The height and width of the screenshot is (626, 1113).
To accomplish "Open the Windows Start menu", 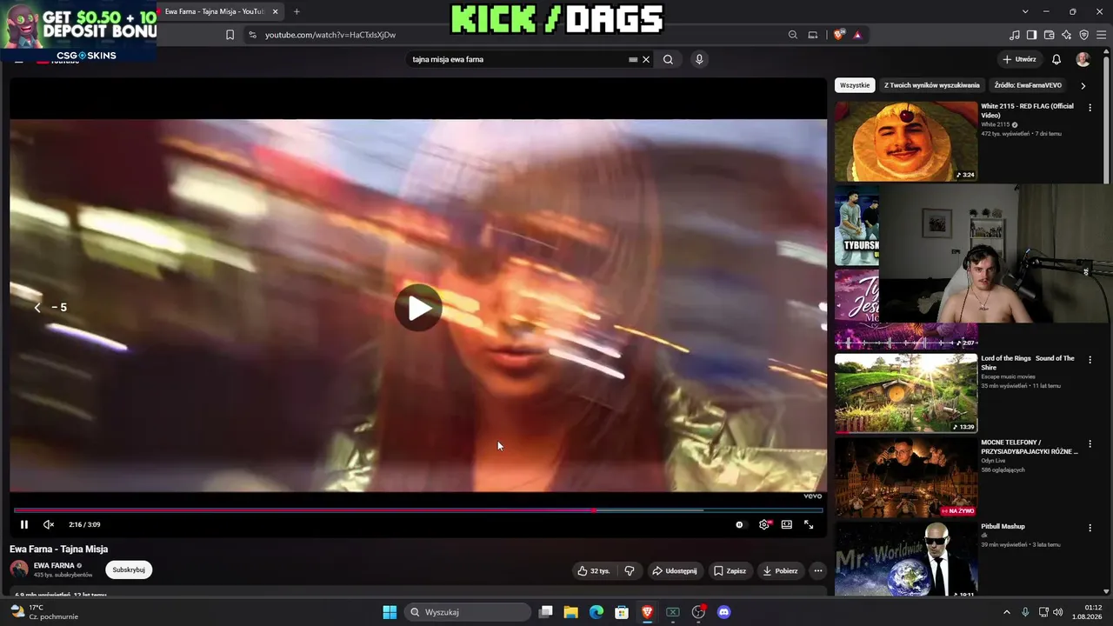I will pyautogui.click(x=390, y=612).
